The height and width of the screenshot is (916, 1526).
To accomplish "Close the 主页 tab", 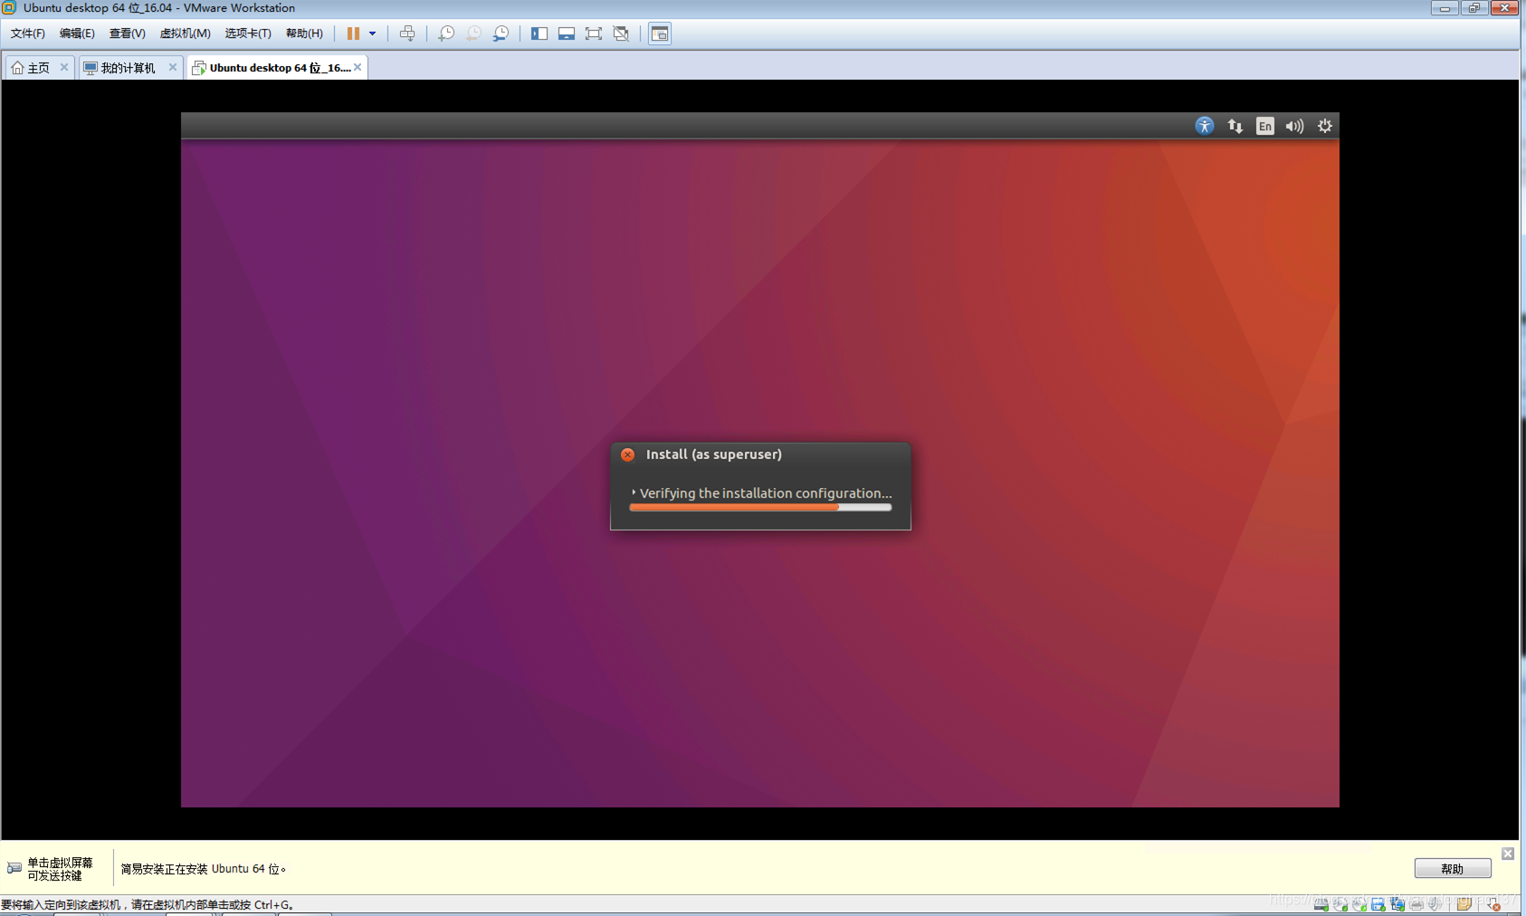I will 64,67.
